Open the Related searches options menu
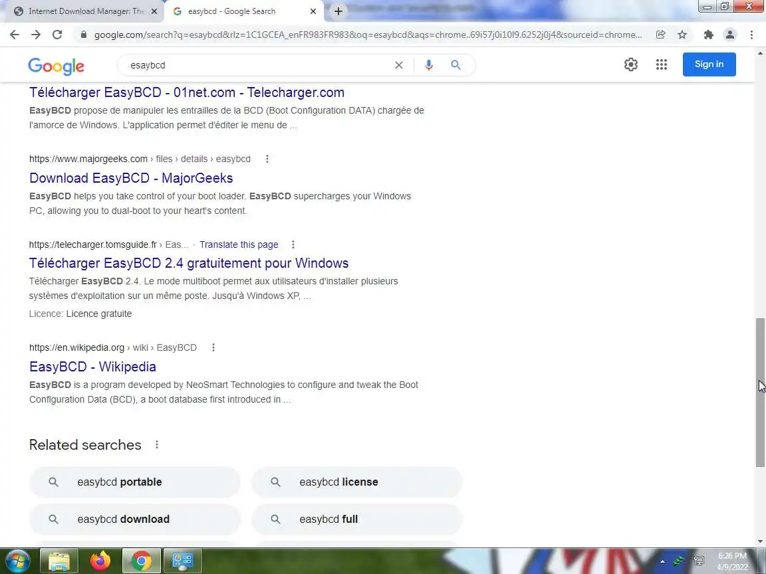The height and width of the screenshot is (574, 766). click(156, 444)
